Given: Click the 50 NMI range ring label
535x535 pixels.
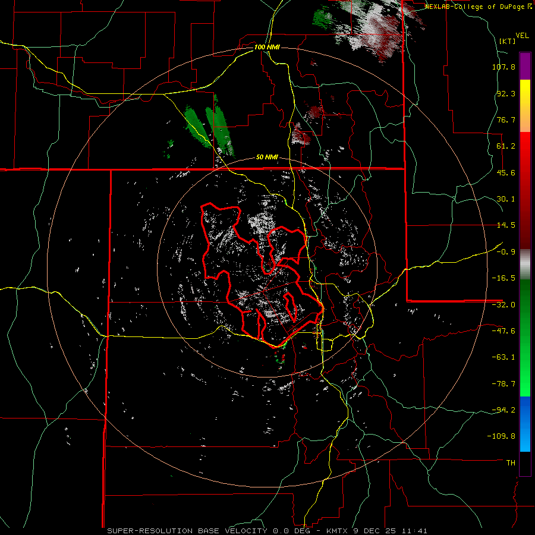Looking at the screenshot, I should click(267, 158).
